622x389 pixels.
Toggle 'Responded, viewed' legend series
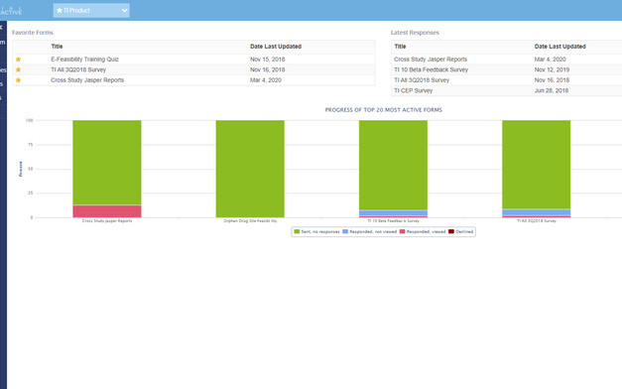[x=423, y=231]
